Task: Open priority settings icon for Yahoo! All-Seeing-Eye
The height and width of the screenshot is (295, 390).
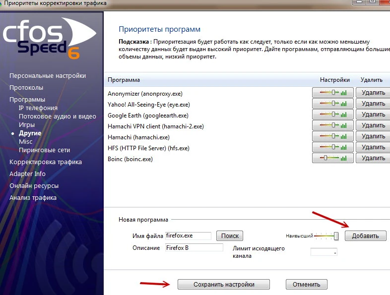Action: [333, 104]
